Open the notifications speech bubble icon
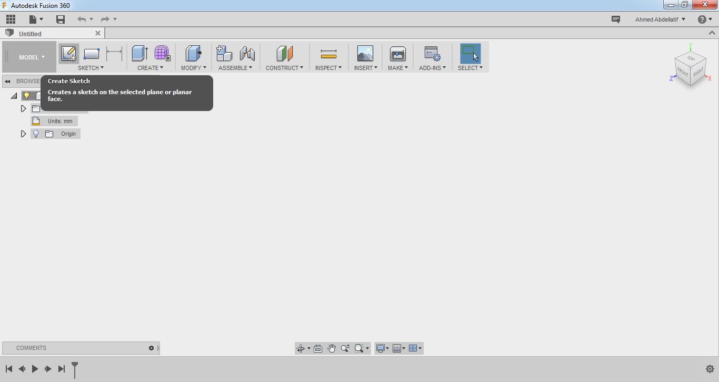Viewport: 719px width, 382px height. click(x=615, y=19)
